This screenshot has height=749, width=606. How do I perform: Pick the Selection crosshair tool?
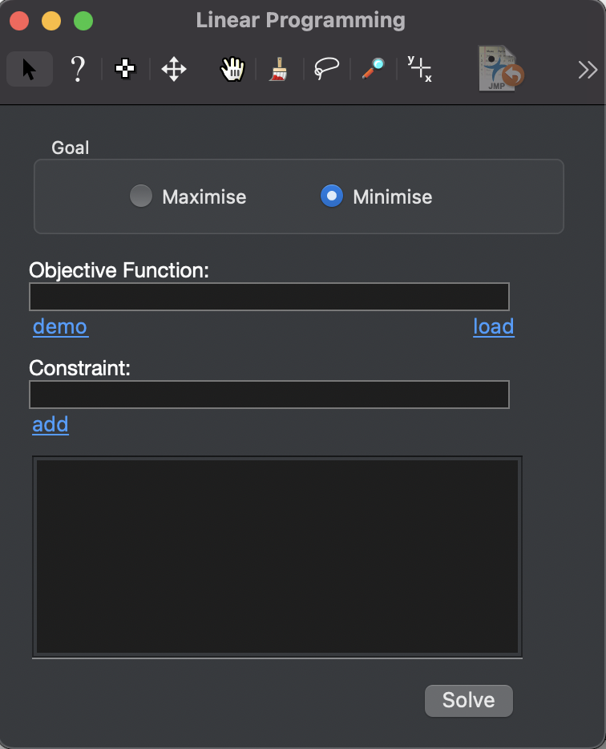point(125,70)
